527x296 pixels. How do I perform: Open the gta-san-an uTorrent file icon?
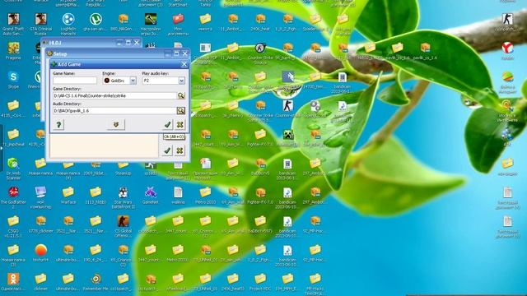coord(96,19)
